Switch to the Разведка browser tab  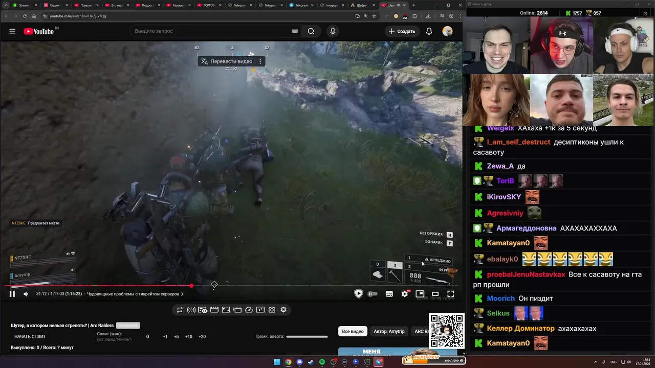pos(179,5)
